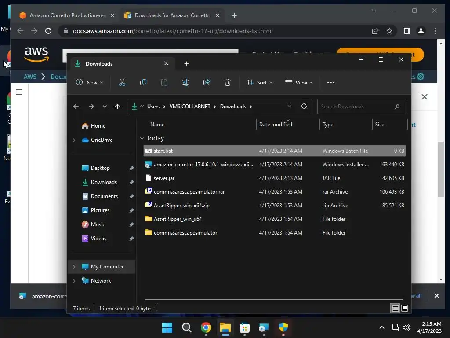Select Music in navigation pane
Image resolution: width=450 pixels, height=338 pixels.
pyautogui.click(x=98, y=224)
